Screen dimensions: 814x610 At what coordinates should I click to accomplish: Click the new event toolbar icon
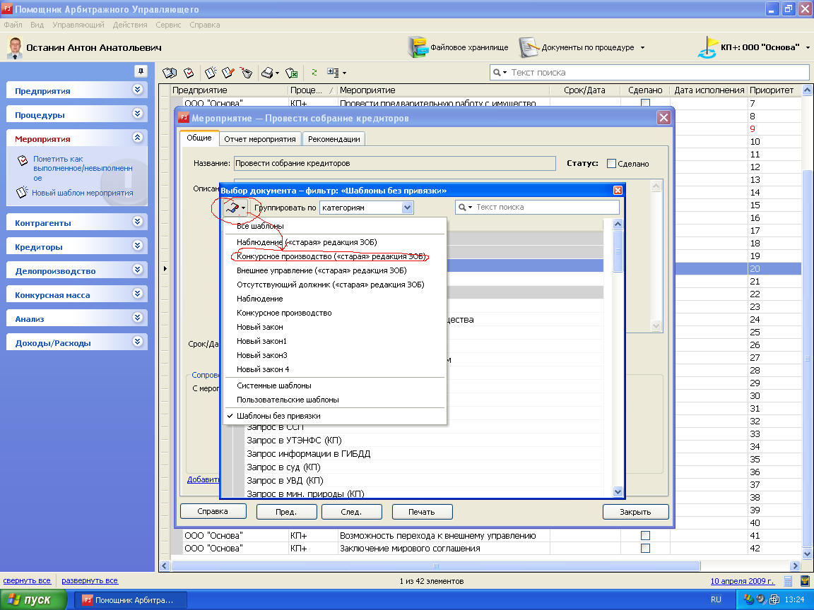pyautogui.click(x=211, y=73)
